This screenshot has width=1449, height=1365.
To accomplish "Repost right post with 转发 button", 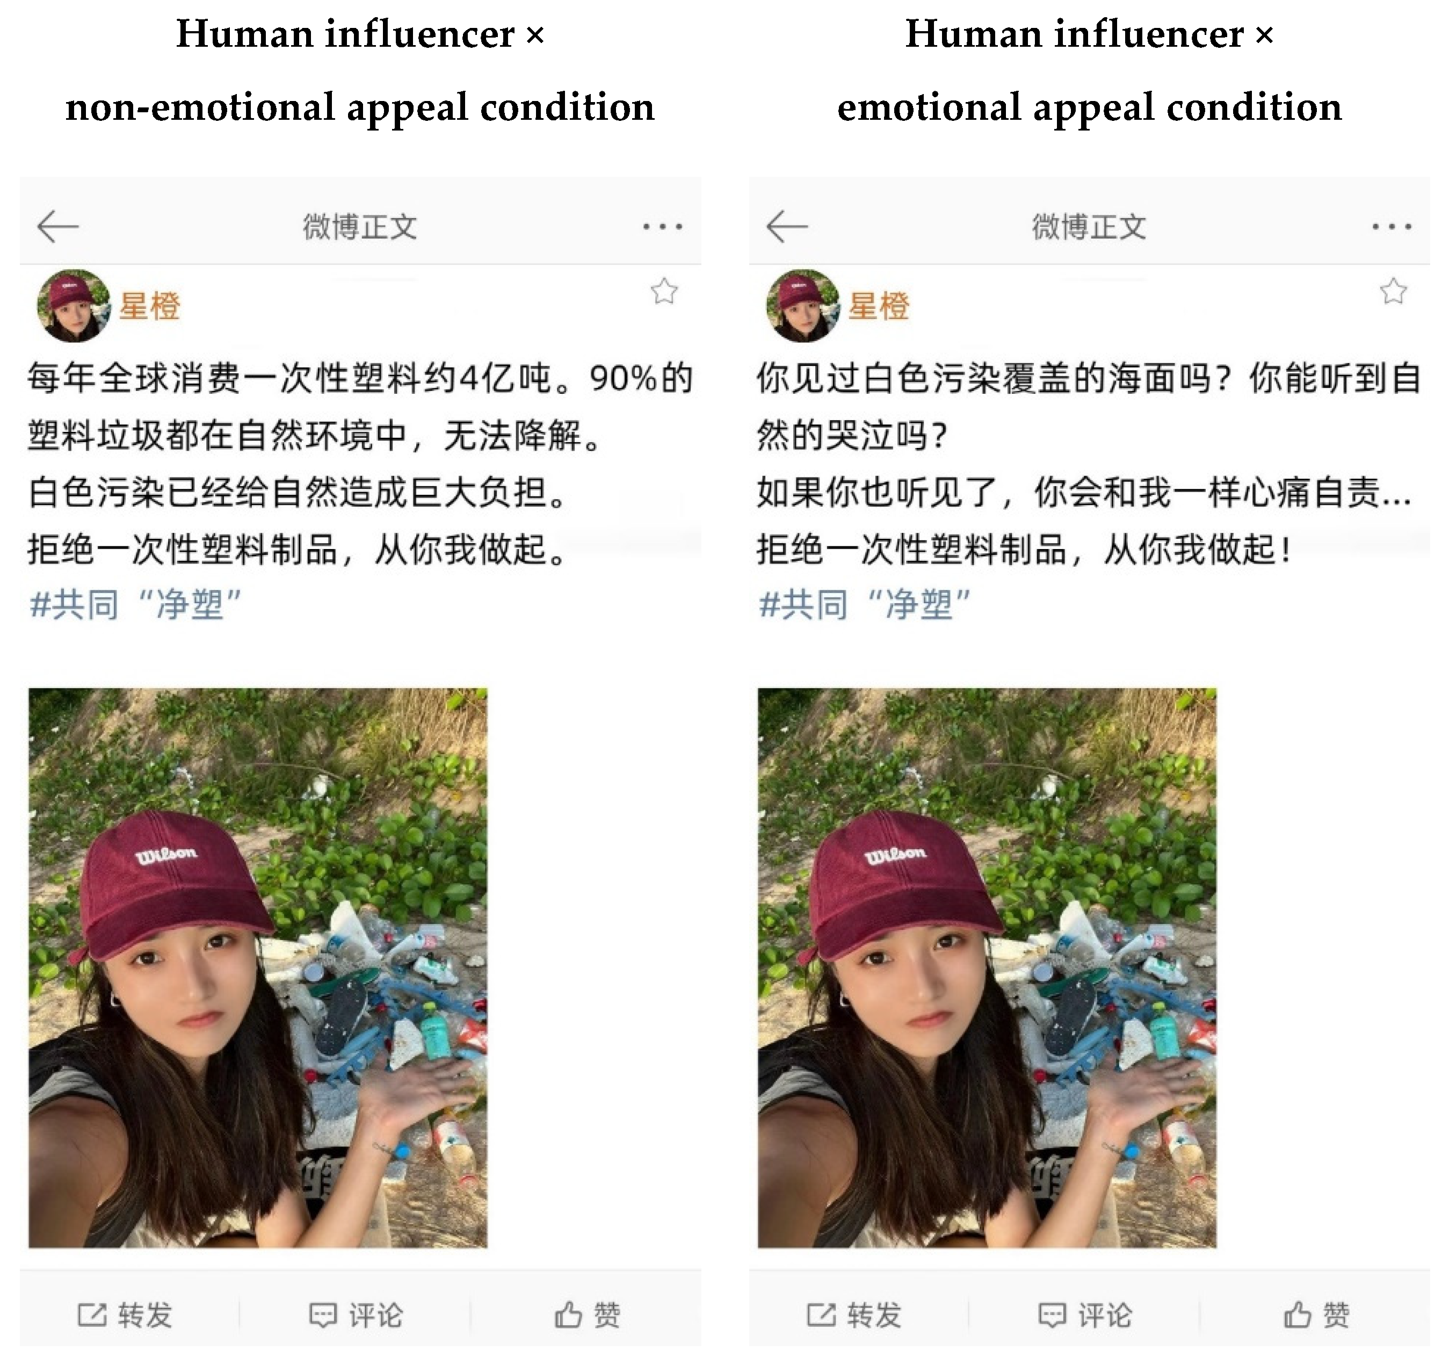I will tap(853, 1316).
